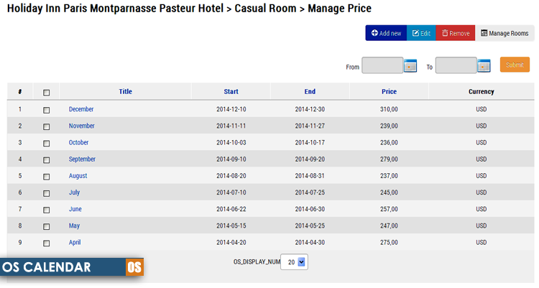Click the OS CALENDAR banner text
This screenshot has height=288, width=539.
[47, 267]
